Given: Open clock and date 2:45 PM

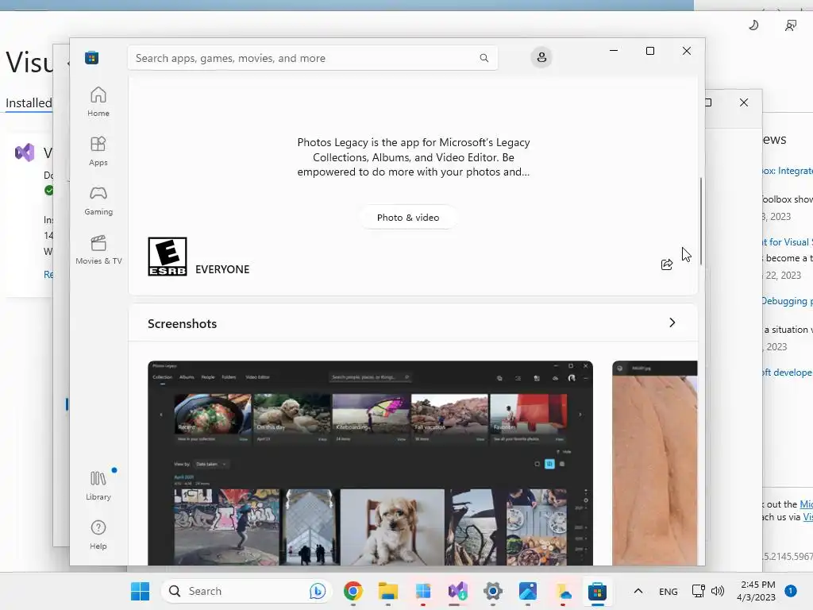Looking at the screenshot, I should (757, 591).
